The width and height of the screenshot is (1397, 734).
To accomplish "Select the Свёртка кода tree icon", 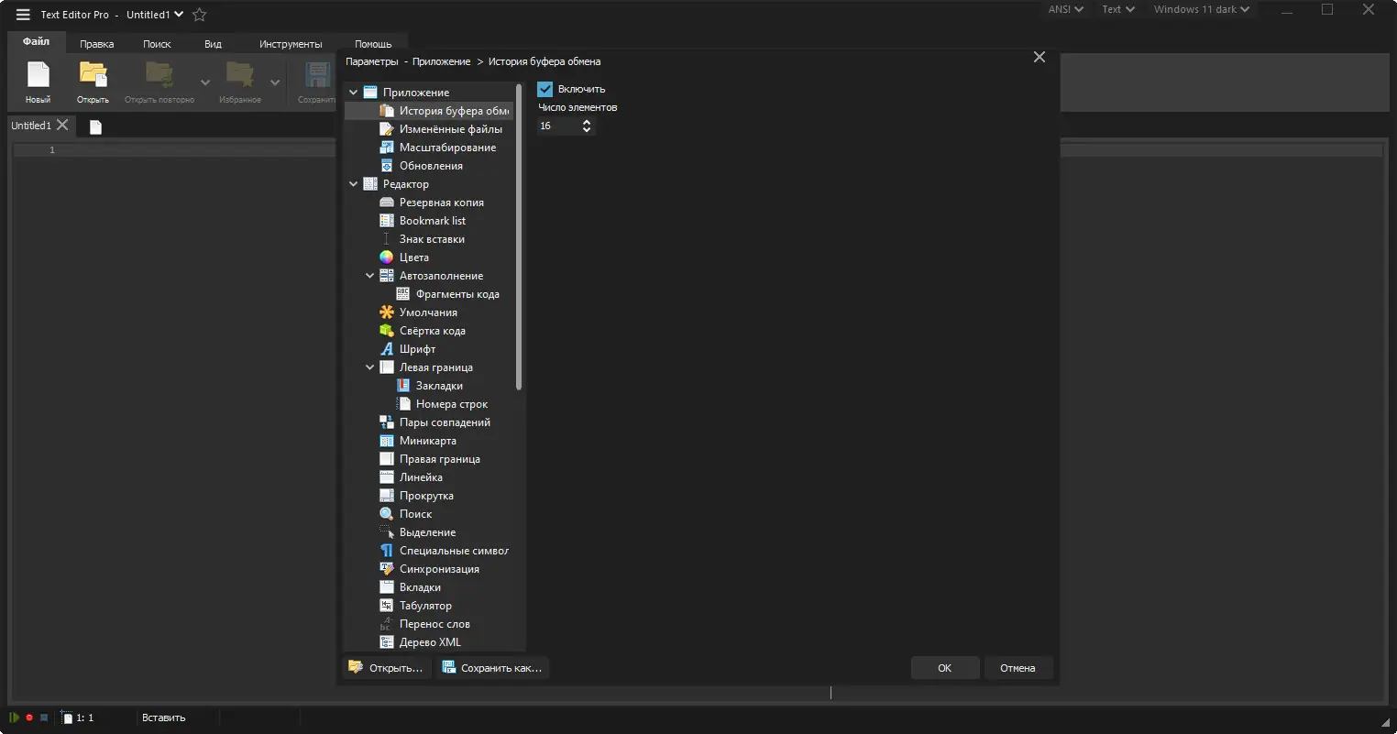I will [387, 331].
